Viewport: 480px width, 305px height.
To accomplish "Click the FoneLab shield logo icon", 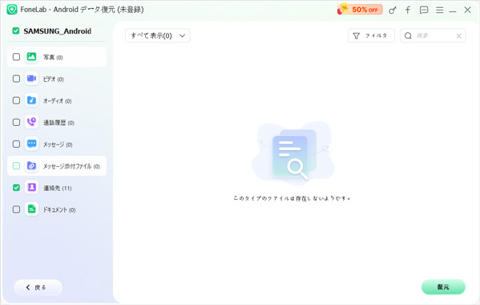I will [12, 10].
